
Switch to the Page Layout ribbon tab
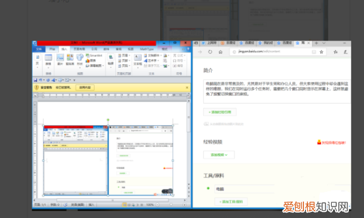coord(79,49)
